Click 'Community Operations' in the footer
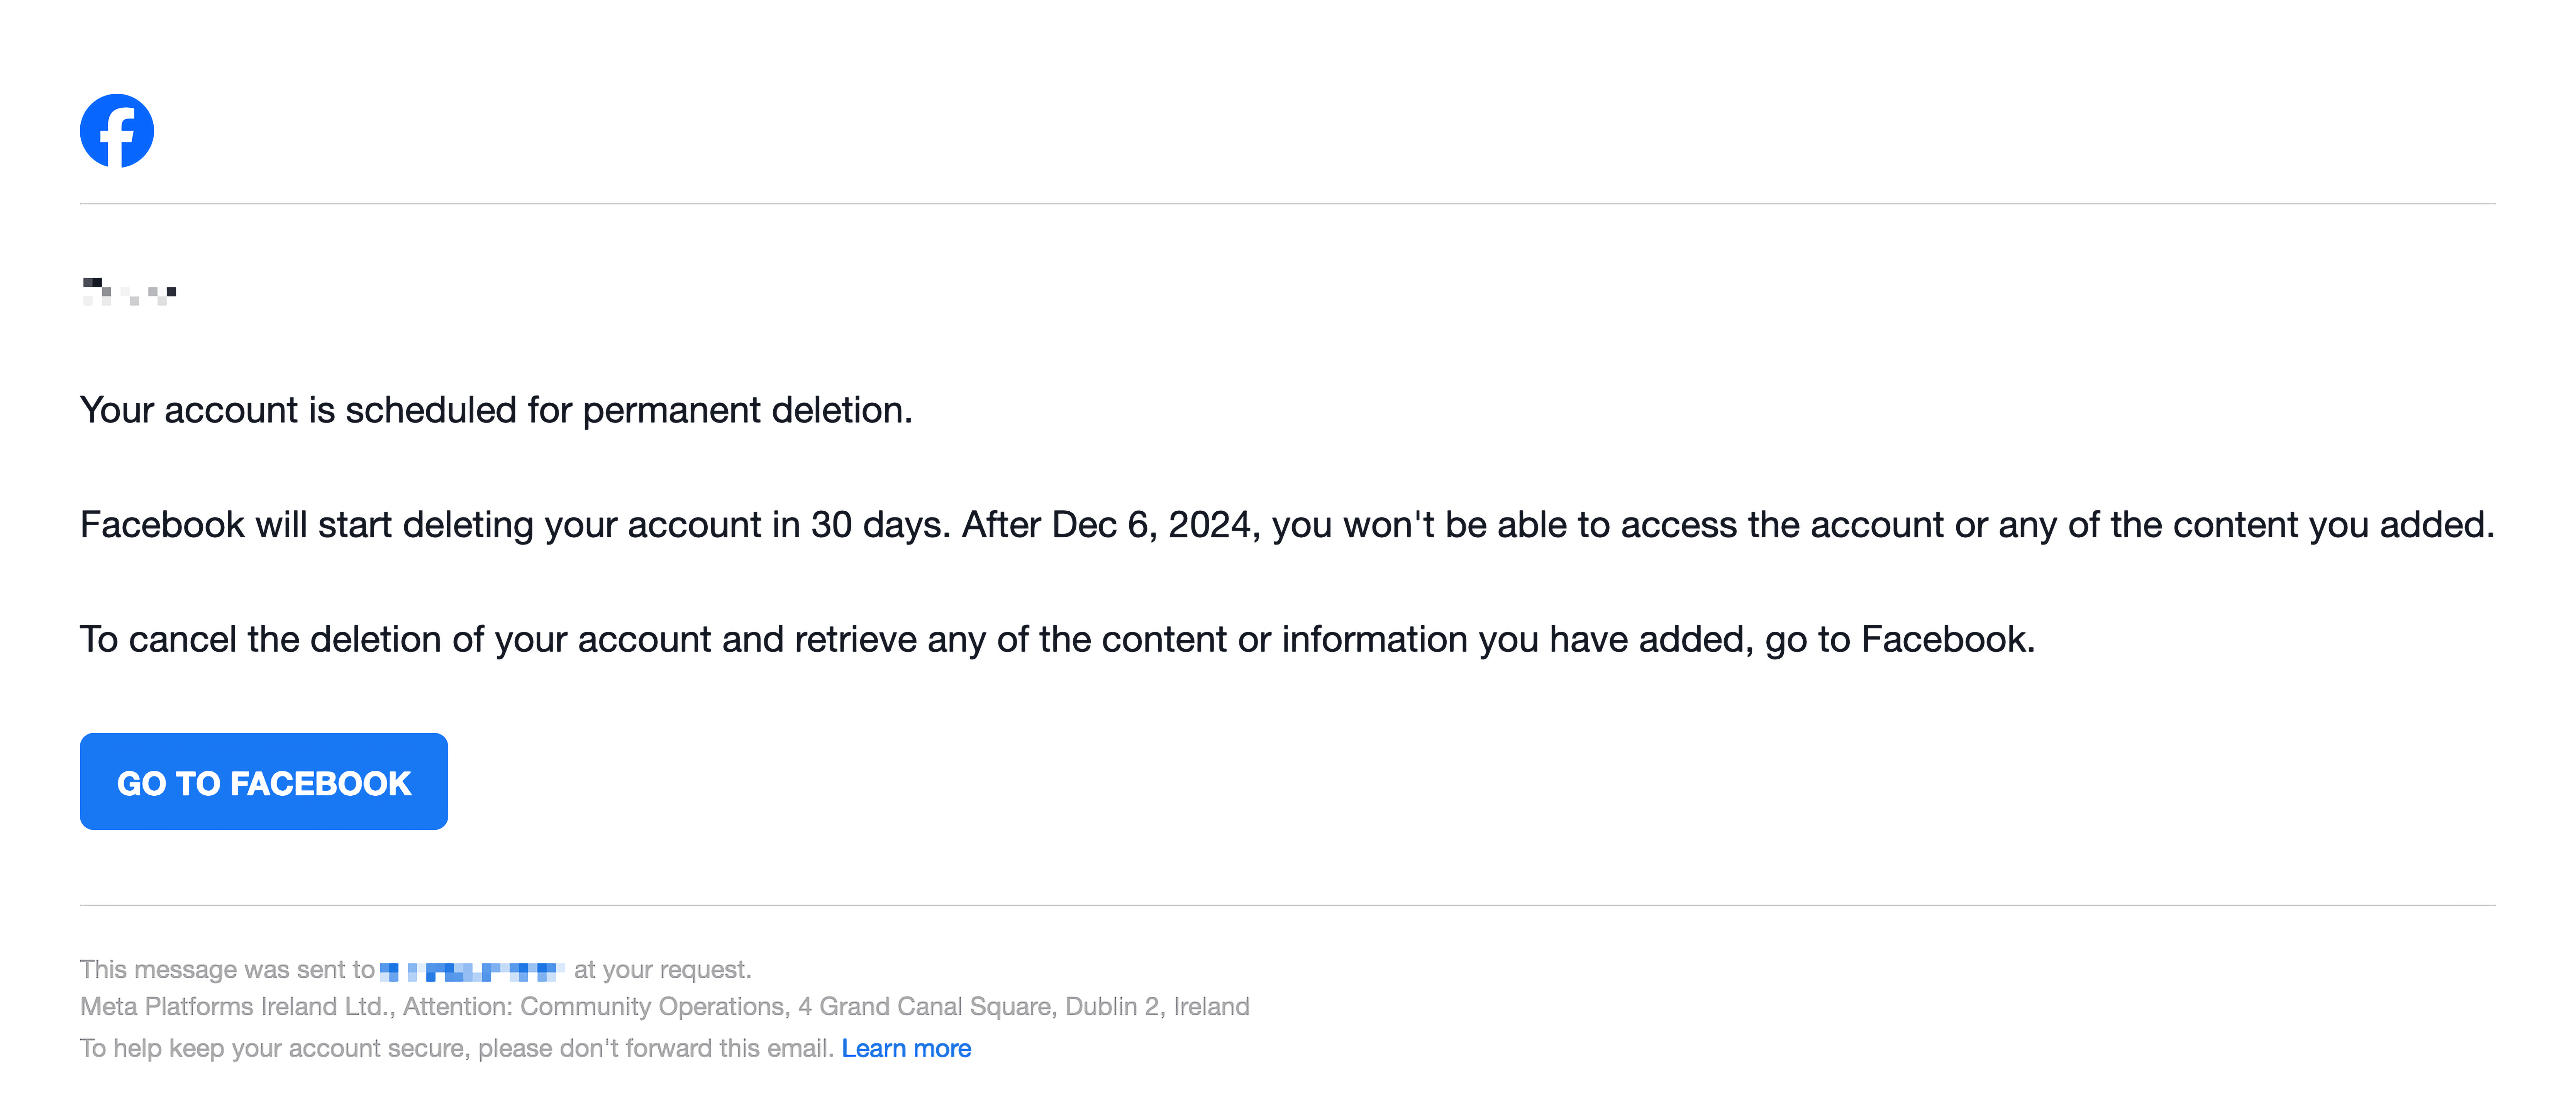This screenshot has width=2576, height=1116. pyautogui.click(x=652, y=1006)
